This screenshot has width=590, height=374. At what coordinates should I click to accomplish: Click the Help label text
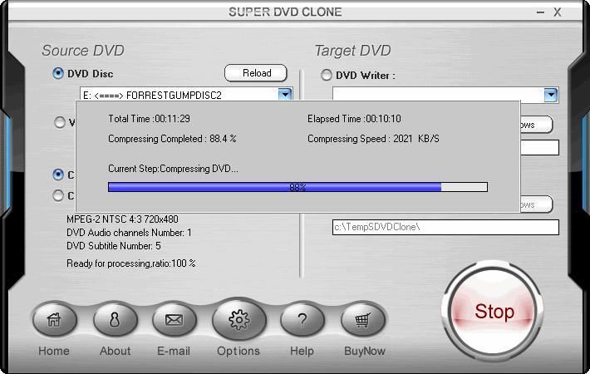click(302, 351)
